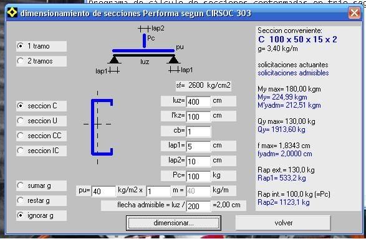This screenshot has height=239, width=366.
Task: Click the 'luz' span input field
Action: click(x=198, y=102)
